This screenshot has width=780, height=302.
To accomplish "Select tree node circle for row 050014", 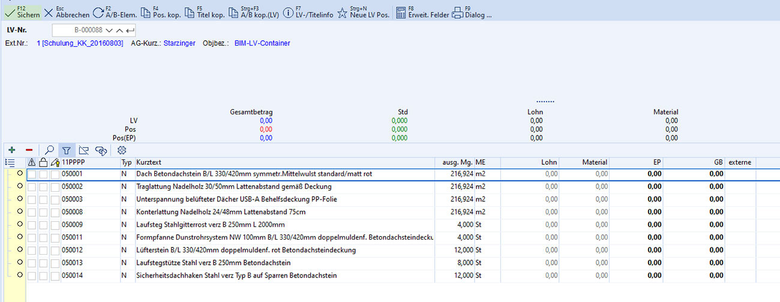I will click(x=20, y=275).
